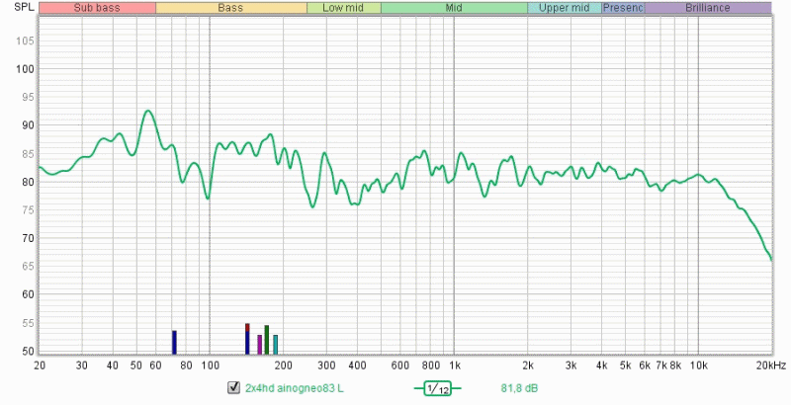
Task: Select the Brilliance frequency band
Action: 708,8
